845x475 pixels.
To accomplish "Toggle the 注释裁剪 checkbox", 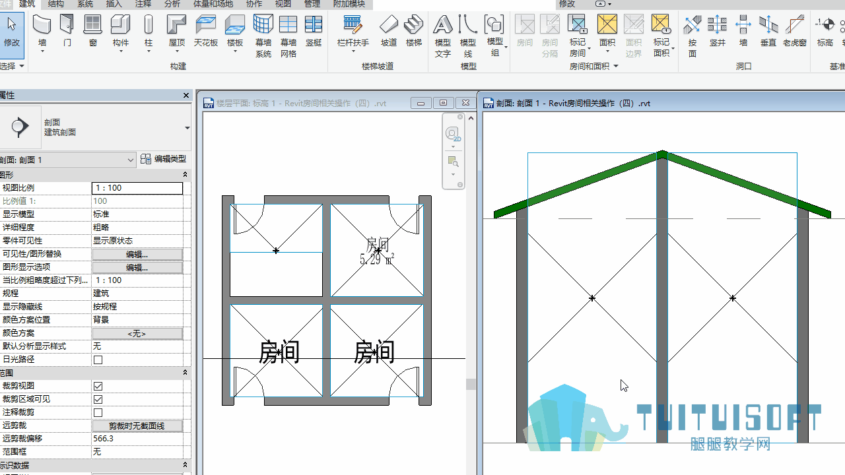I will [98, 412].
